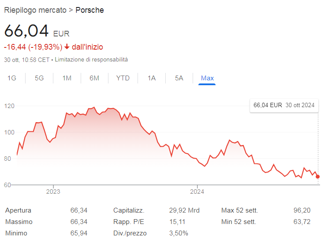Show the 6M chart period
This screenshot has width=328, height=242.
[x=94, y=78]
